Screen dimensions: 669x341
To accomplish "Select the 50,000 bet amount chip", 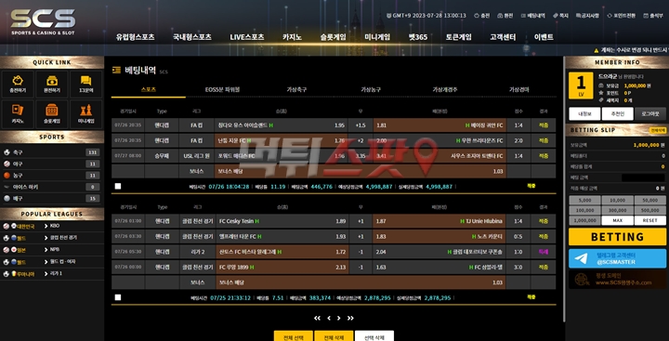I will pyautogui.click(x=649, y=200).
